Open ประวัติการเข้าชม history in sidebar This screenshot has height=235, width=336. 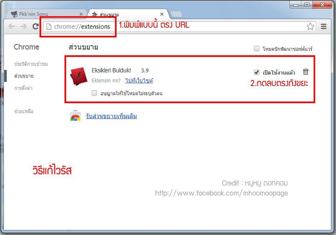31,64
